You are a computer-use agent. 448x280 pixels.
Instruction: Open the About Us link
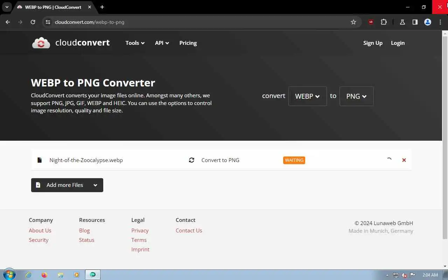point(40,230)
